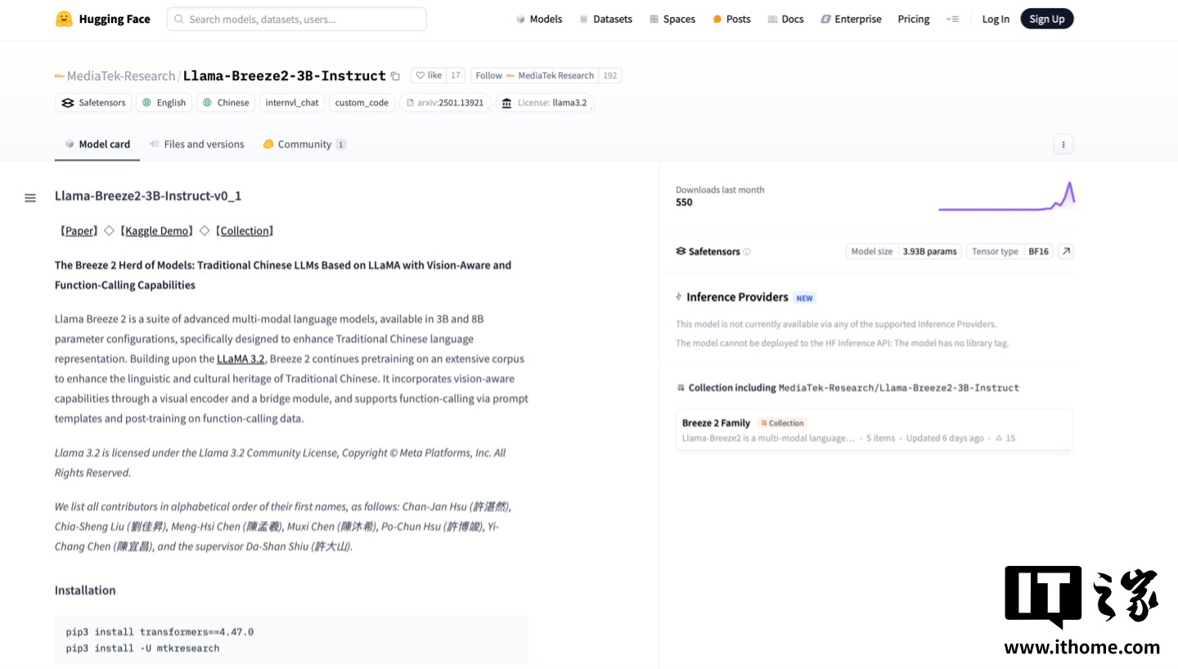Open the Spaces nav item
The height and width of the screenshot is (669, 1178).
click(672, 19)
